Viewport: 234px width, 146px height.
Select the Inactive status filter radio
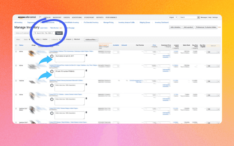41,39
